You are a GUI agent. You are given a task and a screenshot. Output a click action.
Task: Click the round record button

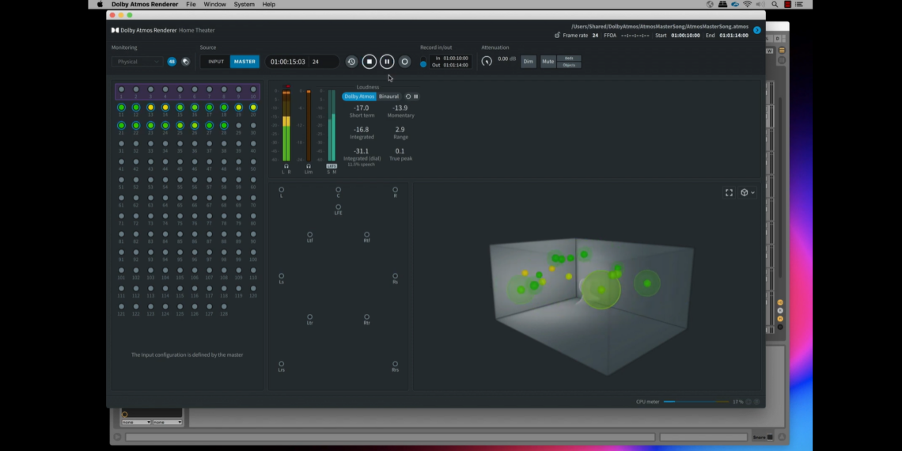(404, 62)
